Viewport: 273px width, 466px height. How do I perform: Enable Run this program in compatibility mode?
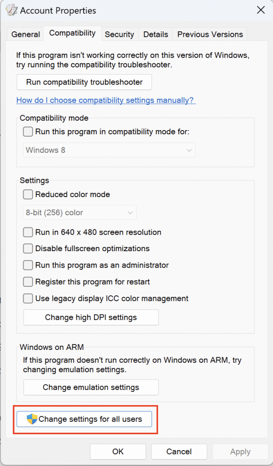point(28,132)
